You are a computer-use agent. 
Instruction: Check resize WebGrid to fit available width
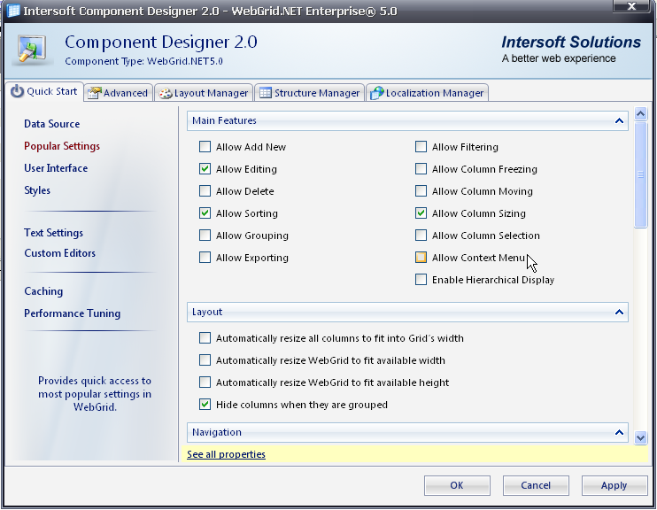(205, 360)
